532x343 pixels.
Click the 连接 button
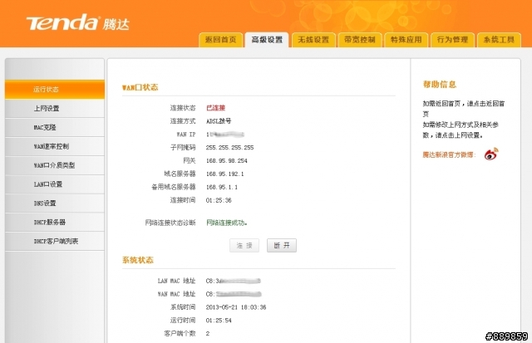pyautogui.click(x=244, y=245)
